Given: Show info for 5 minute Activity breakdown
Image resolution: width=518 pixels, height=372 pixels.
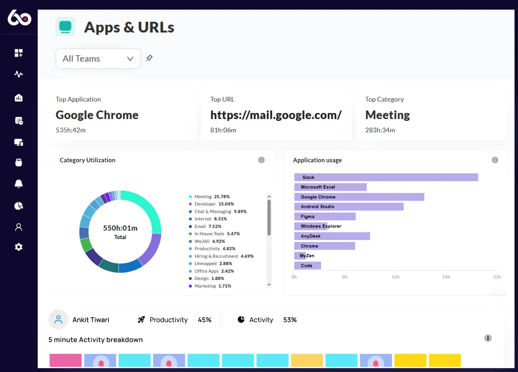Looking at the screenshot, I should click(488, 338).
